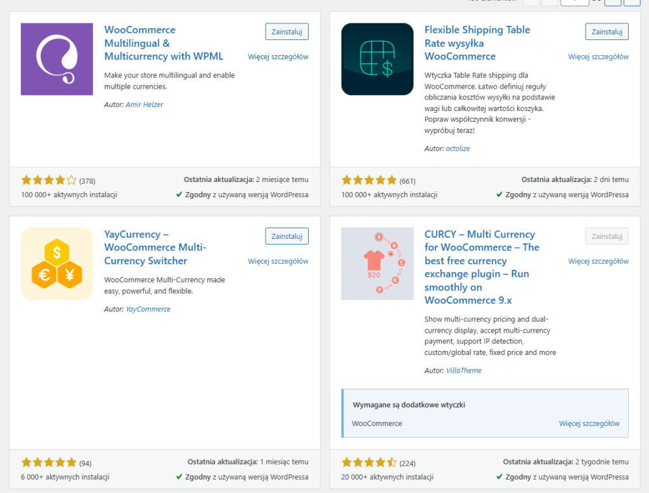
Task: Click the page number field in pagination
Action: (x=574, y=2)
